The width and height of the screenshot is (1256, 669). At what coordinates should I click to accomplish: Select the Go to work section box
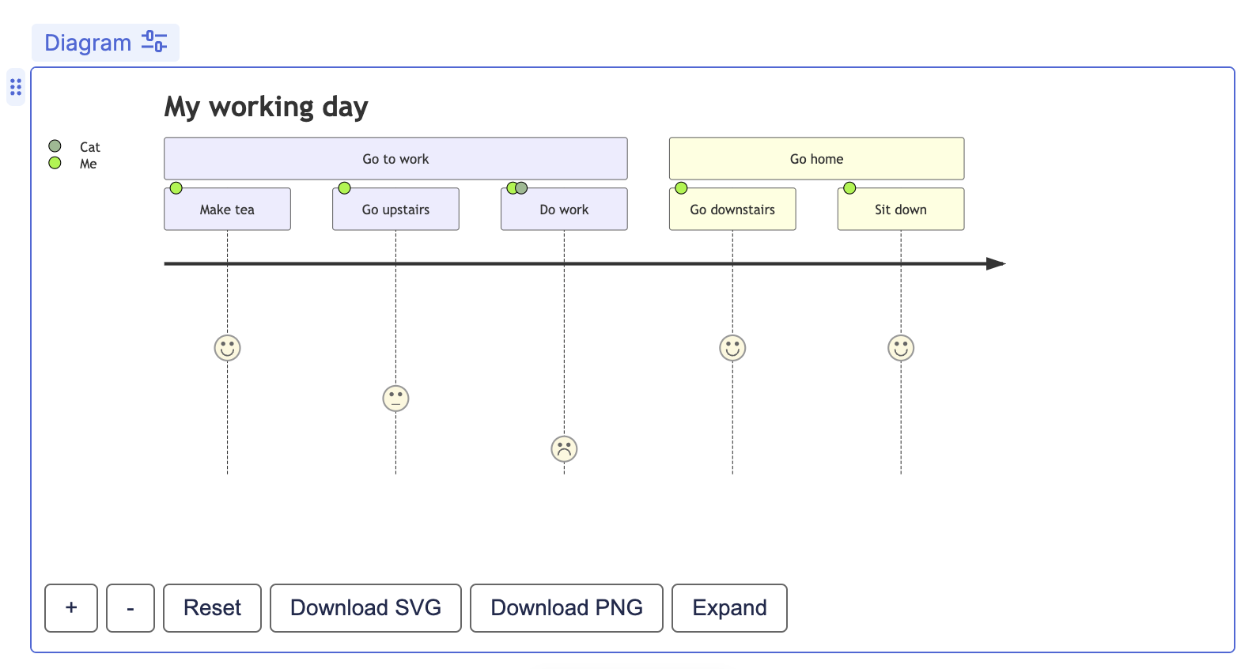pos(395,159)
